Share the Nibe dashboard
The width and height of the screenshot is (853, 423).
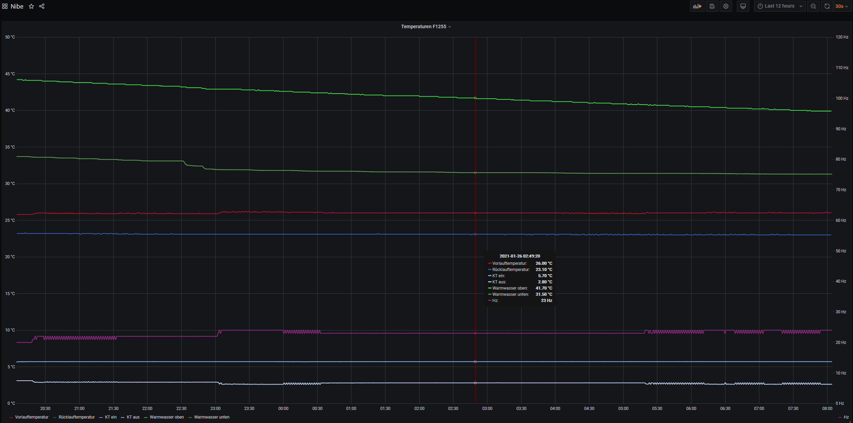click(x=42, y=6)
